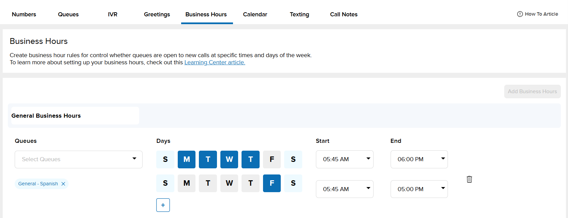Remove the General - Spanish queue chip
The height and width of the screenshot is (218, 568).
tap(63, 184)
